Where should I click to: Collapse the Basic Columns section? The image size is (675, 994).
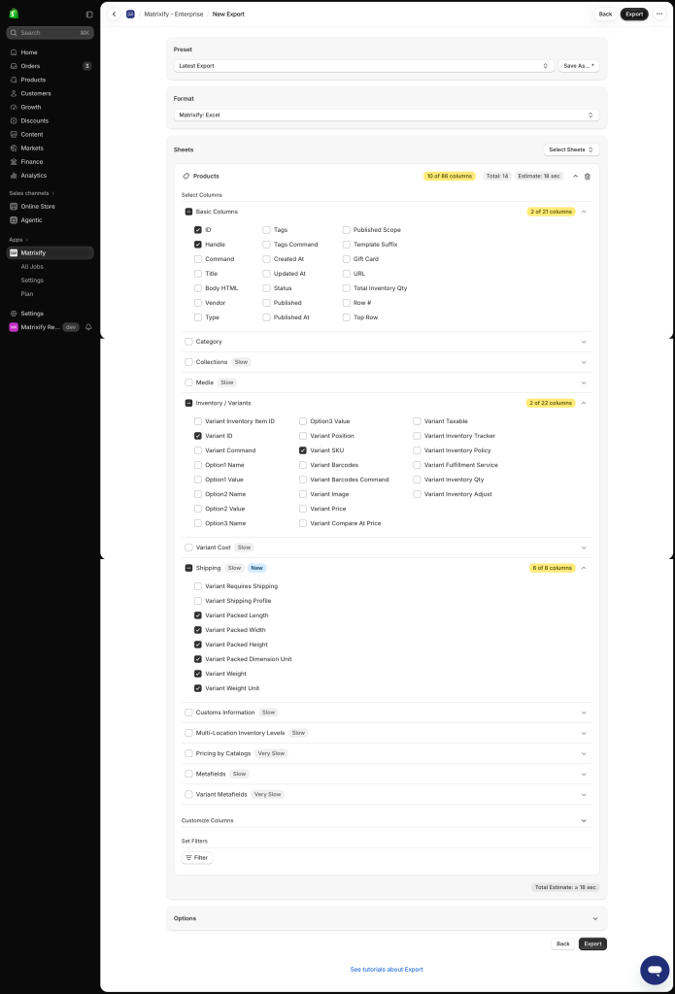584,212
